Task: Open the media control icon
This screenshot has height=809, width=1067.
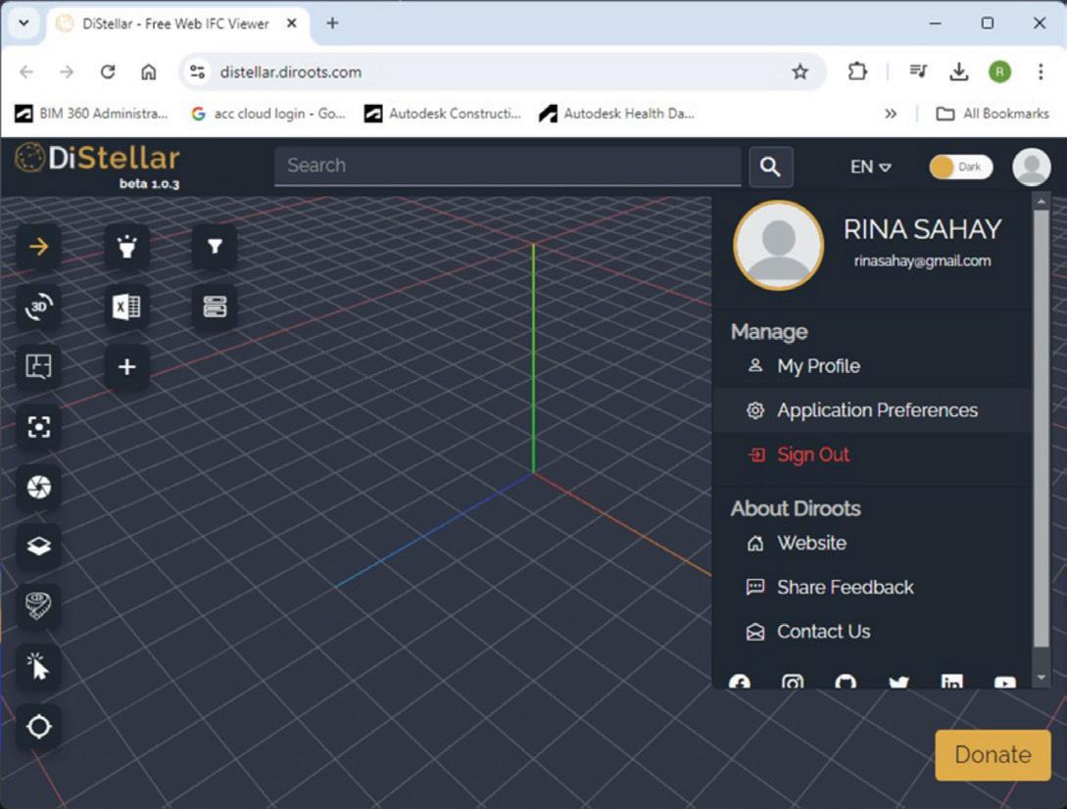Action: [918, 72]
